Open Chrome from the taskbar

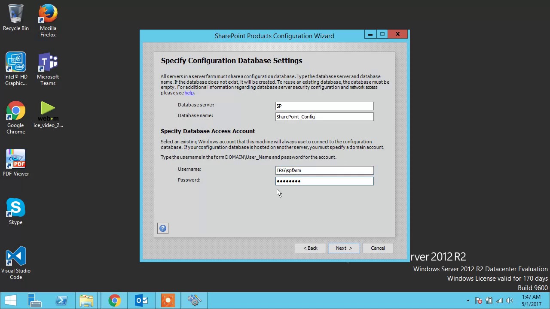pos(114,300)
